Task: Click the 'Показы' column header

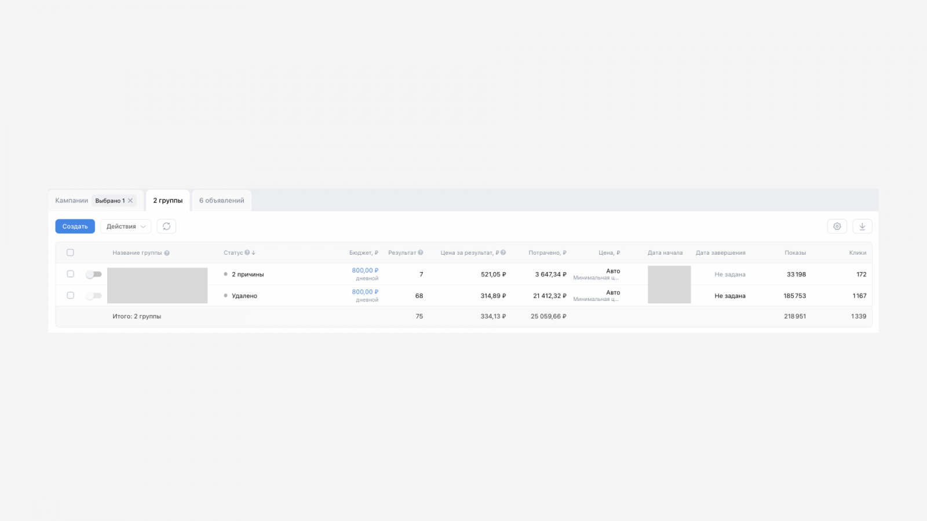Action: (x=795, y=253)
